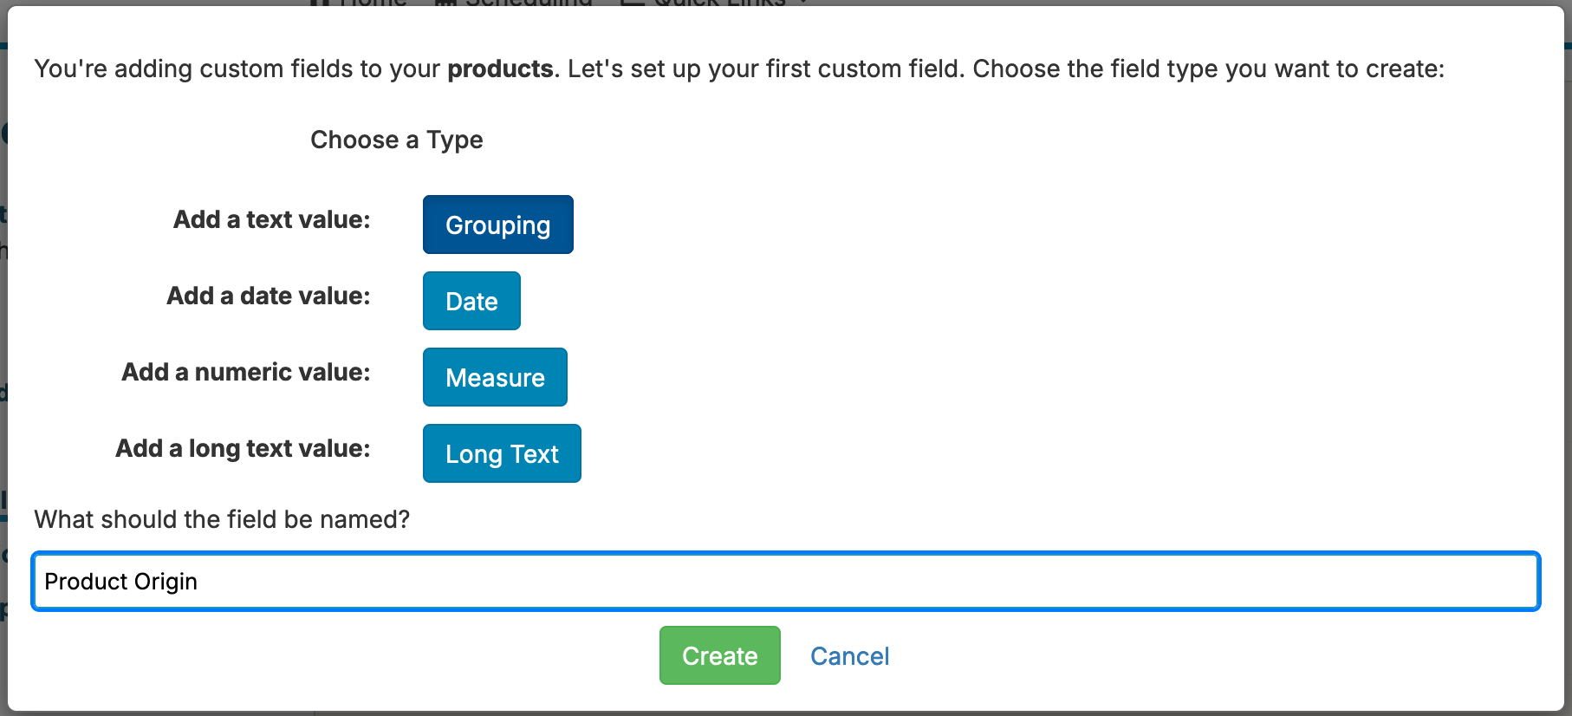The width and height of the screenshot is (1572, 716).
Task: Click the field name input box
Action: (x=785, y=581)
